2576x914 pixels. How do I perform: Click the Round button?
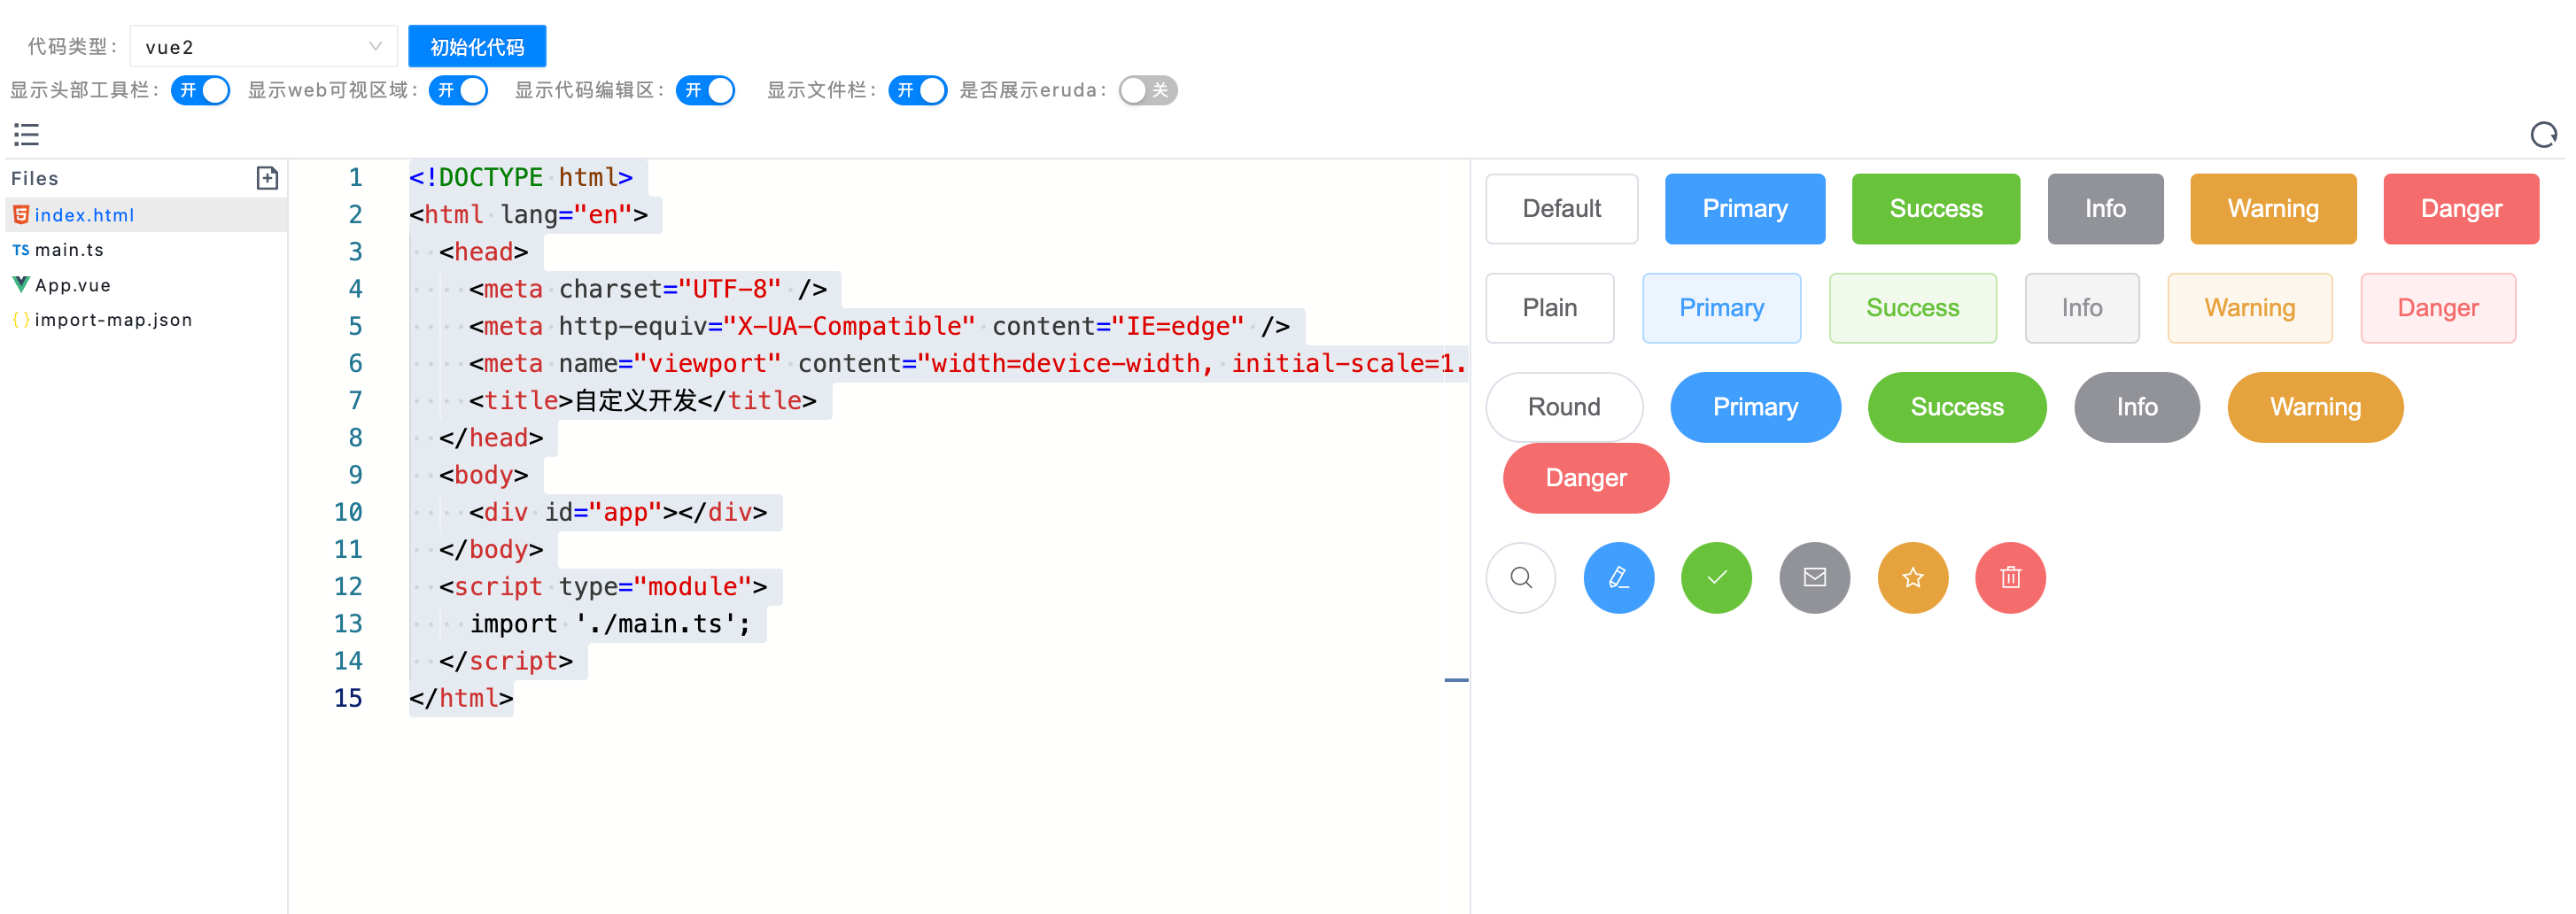pyautogui.click(x=1564, y=407)
